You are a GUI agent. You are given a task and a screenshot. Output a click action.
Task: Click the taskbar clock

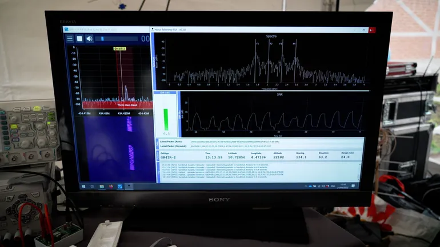click(x=343, y=185)
